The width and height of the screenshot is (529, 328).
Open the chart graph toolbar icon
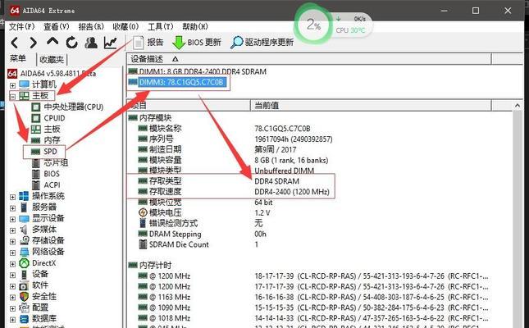(x=111, y=43)
